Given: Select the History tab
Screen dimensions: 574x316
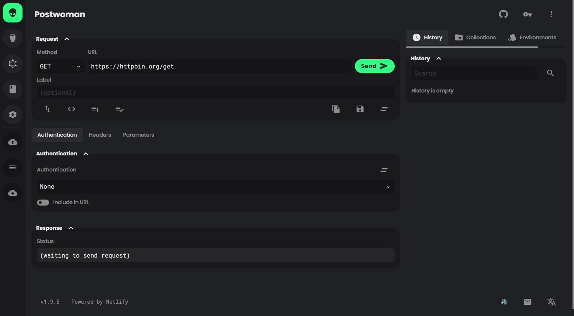Looking at the screenshot, I should 427,37.
